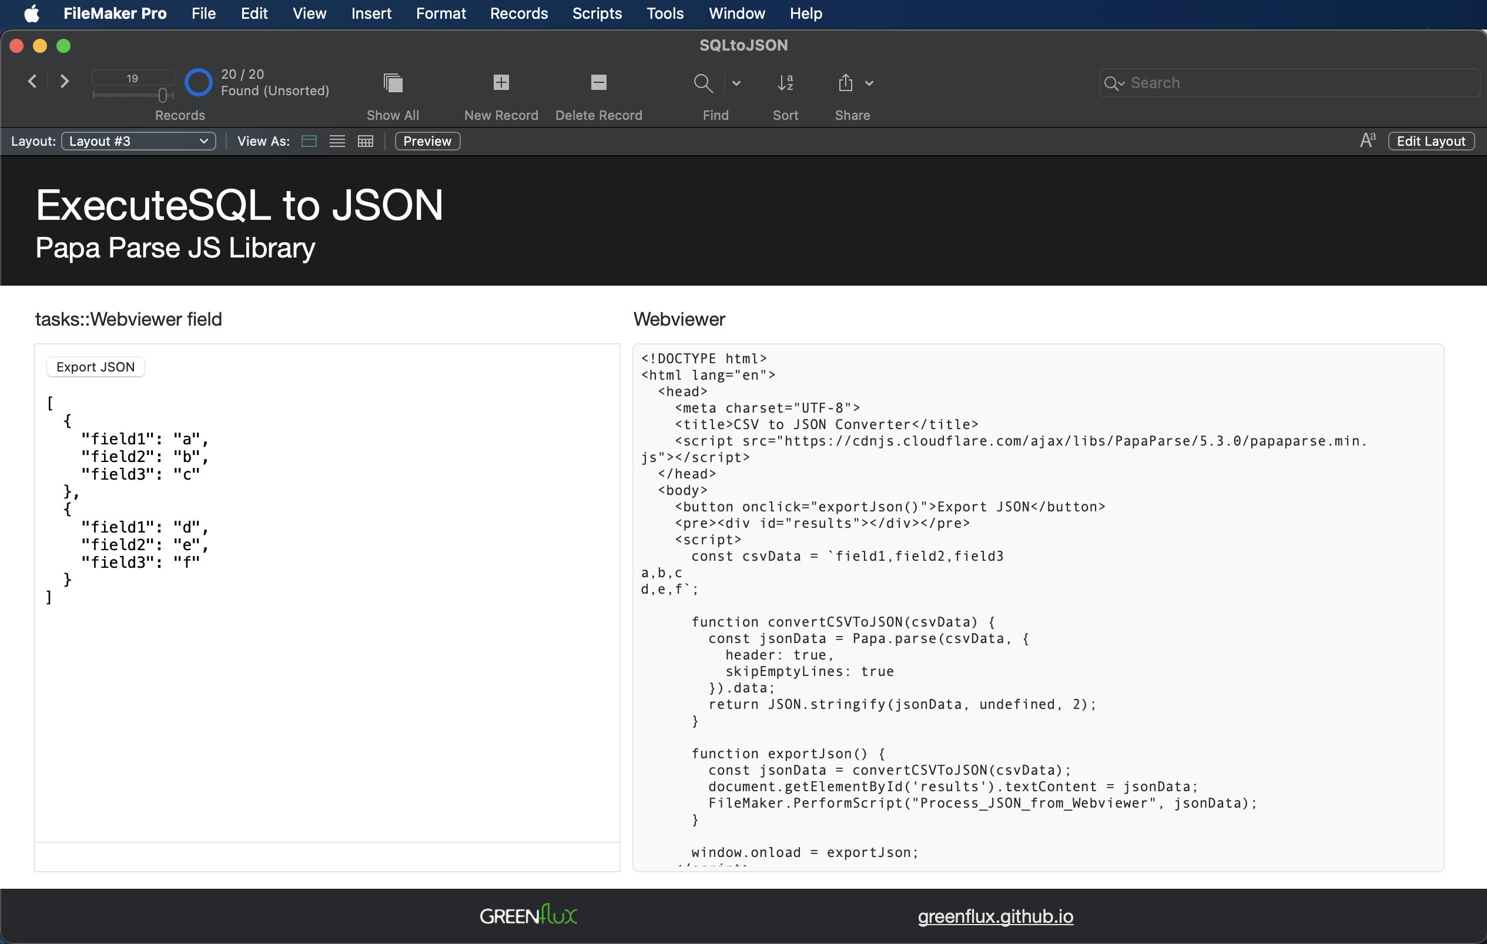This screenshot has width=1487, height=944.
Task: Switch to Form view
Action: [x=309, y=142]
